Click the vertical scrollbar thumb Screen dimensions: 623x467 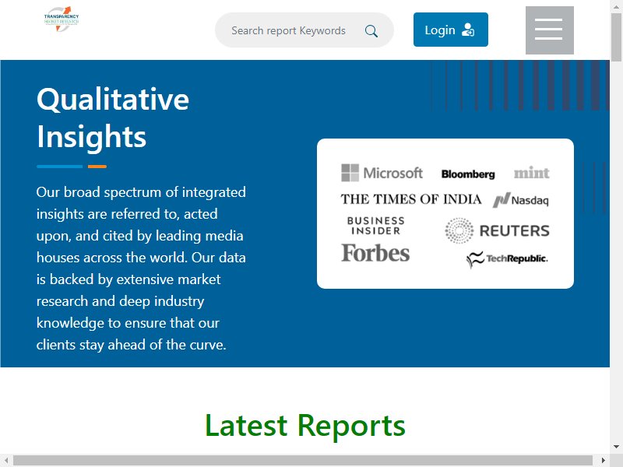coord(616,37)
